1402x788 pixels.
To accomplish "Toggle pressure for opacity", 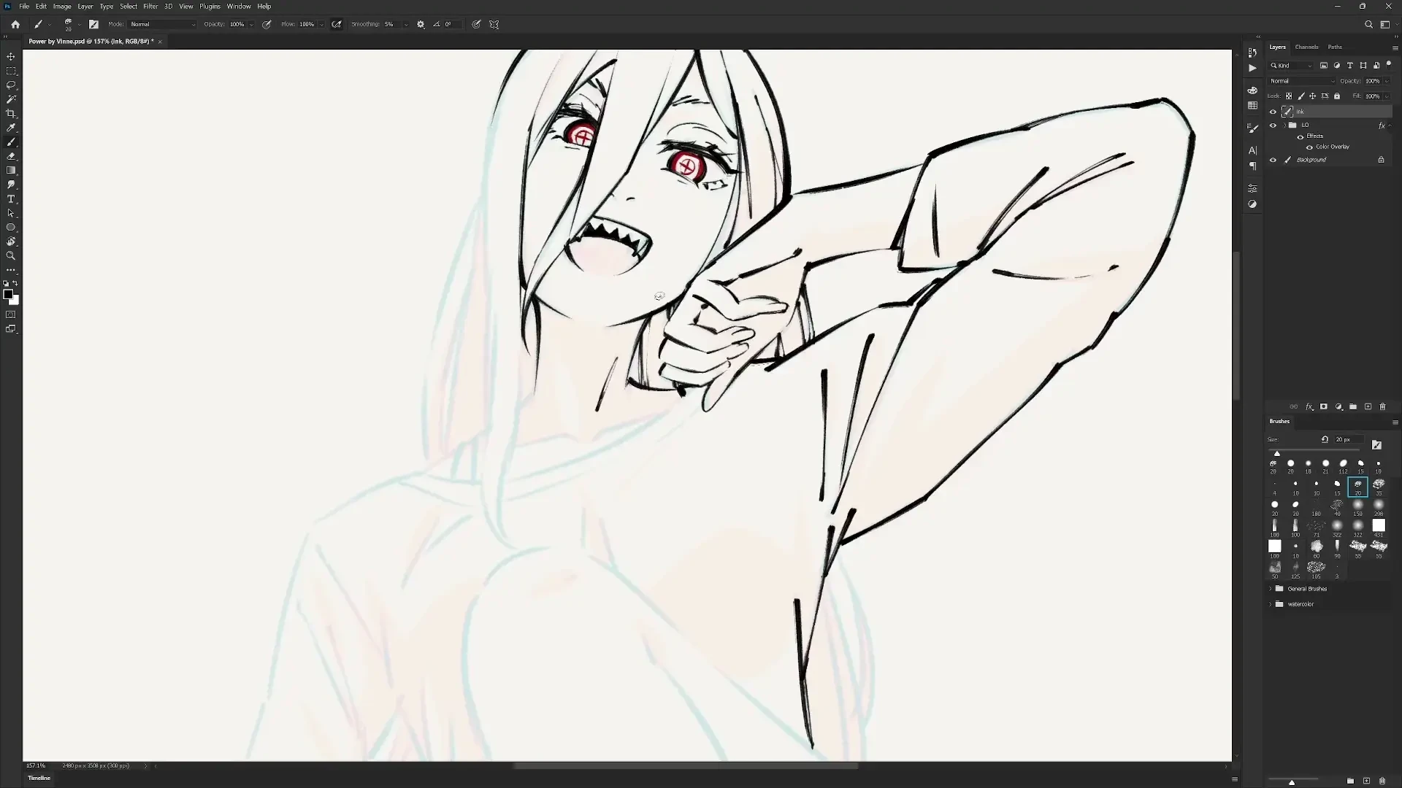I will 267,24.
